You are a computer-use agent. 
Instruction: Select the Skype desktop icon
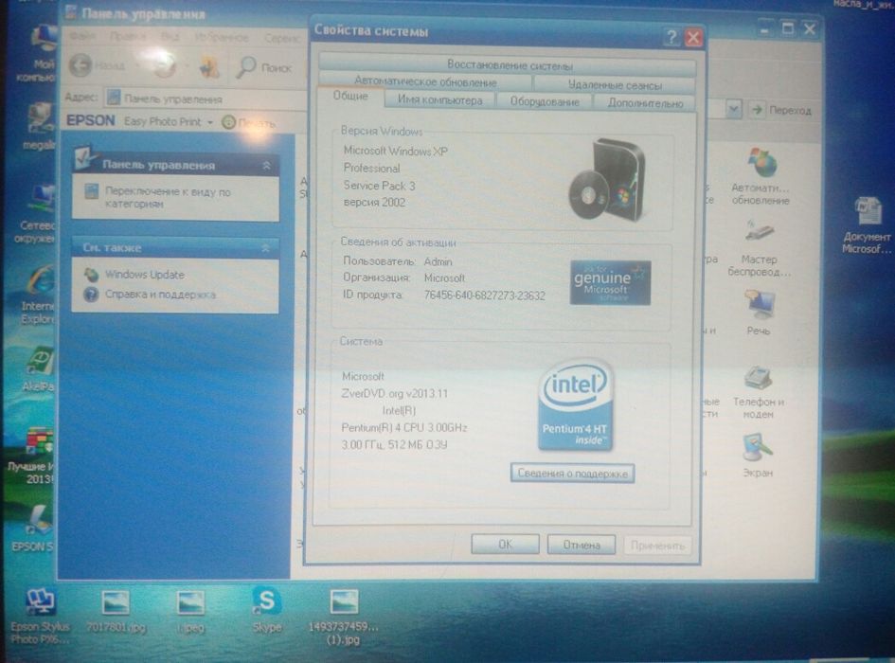click(266, 609)
